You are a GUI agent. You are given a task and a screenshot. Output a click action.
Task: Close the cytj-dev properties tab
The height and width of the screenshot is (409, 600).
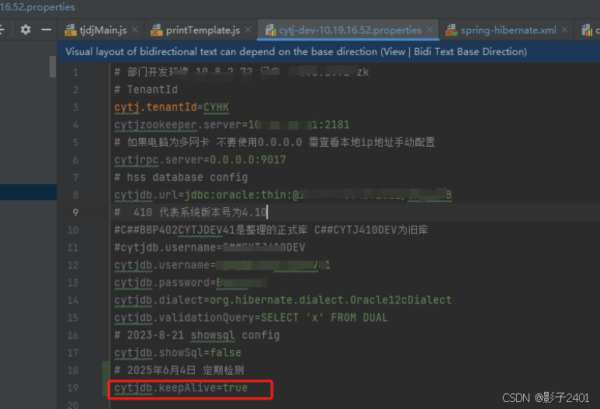pyautogui.click(x=430, y=29)
